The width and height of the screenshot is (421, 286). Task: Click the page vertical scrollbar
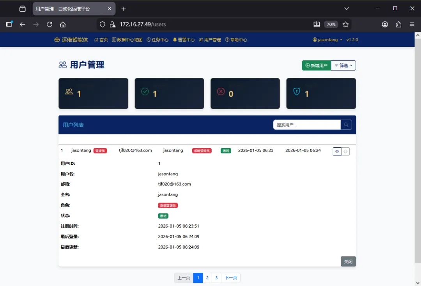click(x=417, y=151)
